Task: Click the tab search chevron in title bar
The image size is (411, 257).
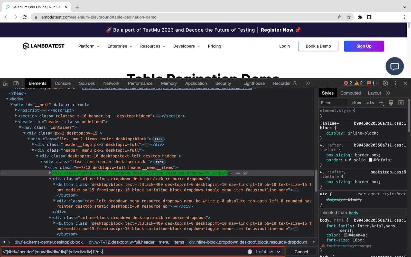Action: coord(405,7)
